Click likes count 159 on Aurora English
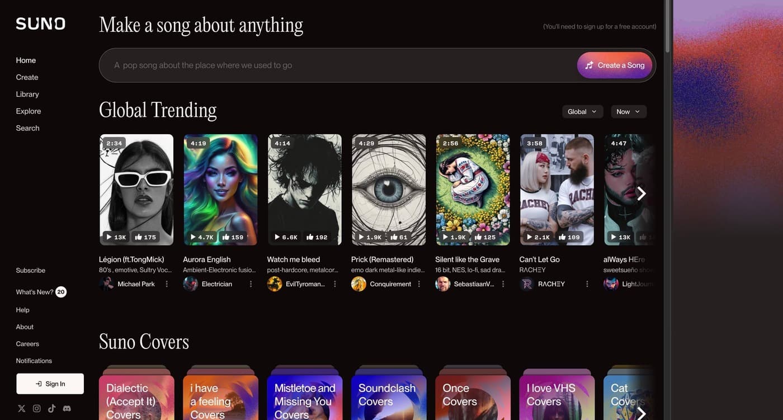Image resolution: width=783 pixels, height=420 pixels. [x=233, y=237]
